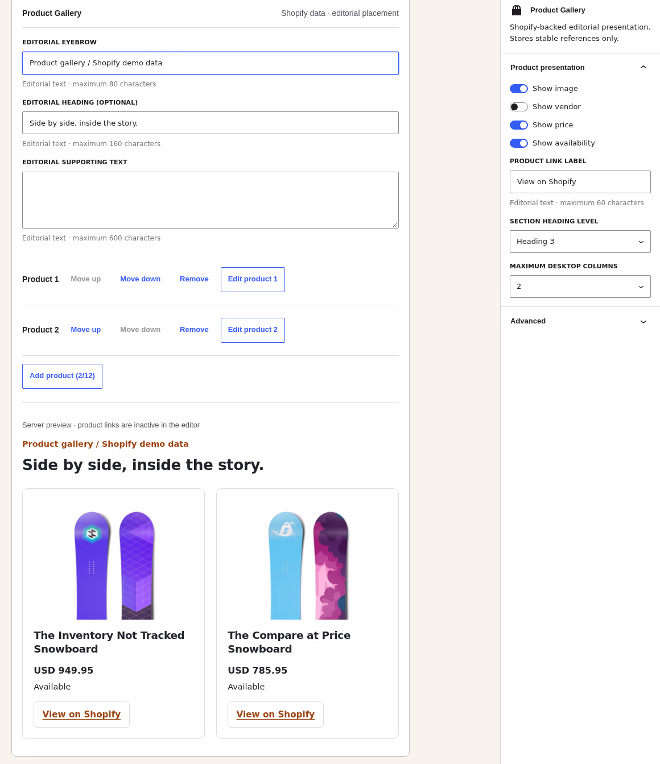Enable the Show vendor switch
Image resolution: width=660 pixels, height=764 pixels.
(x=519, y=107)
